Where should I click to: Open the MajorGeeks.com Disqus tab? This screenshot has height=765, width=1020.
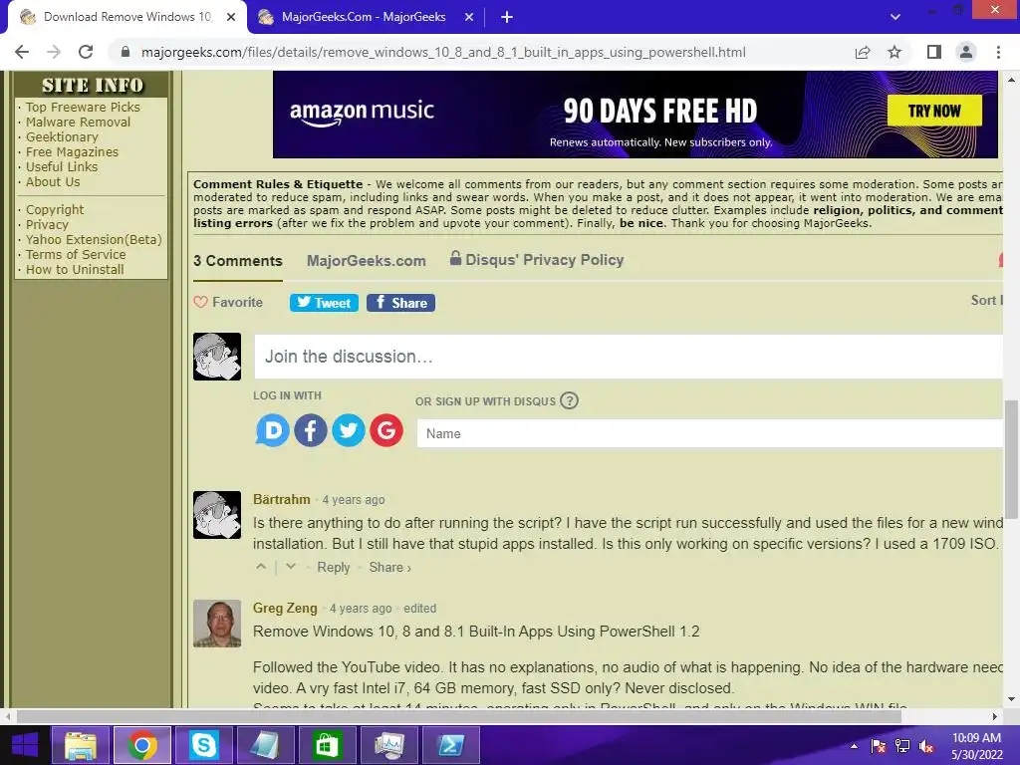pyautogui.click(x=367, y=261)
